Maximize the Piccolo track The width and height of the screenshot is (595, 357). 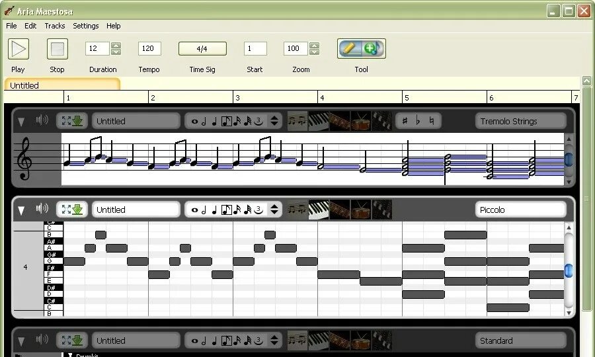pos(66,210)
